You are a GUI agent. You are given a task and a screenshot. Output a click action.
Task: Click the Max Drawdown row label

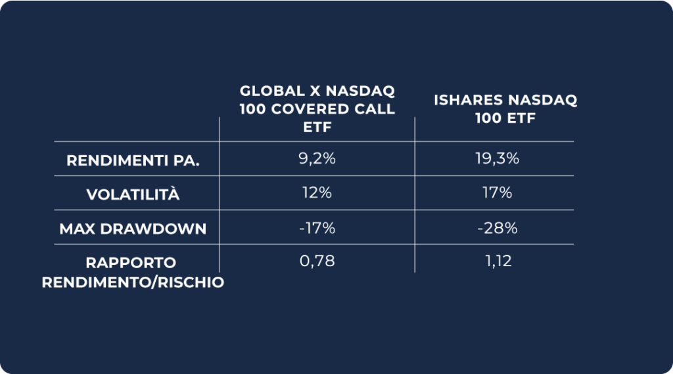click(x=133, y=229)
